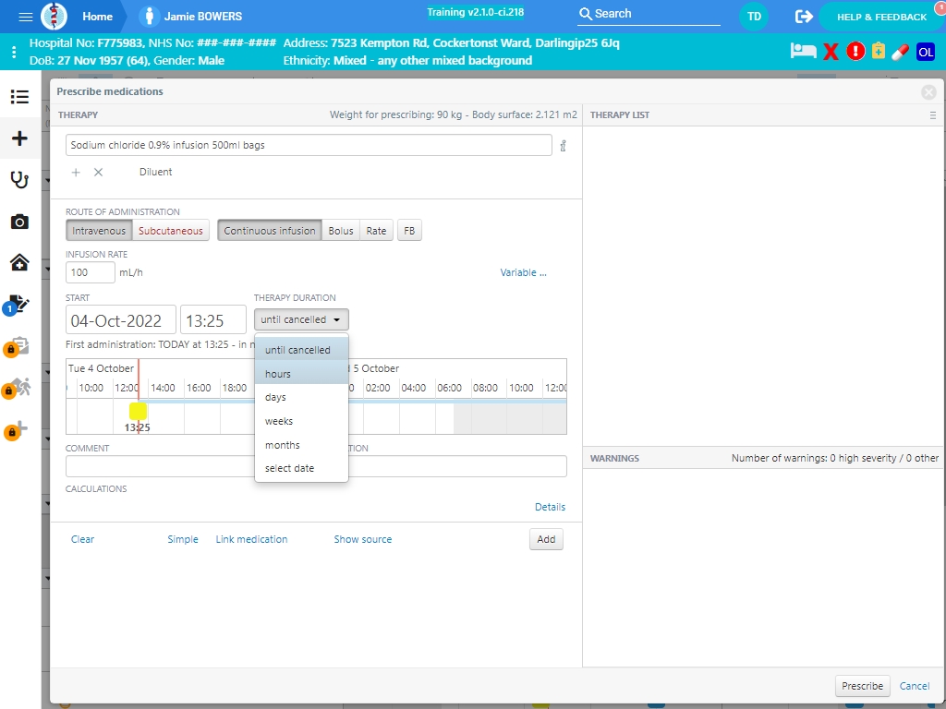Click the medication name input field
The width and height of the screenshot is (946, 709).
point(309,145)
